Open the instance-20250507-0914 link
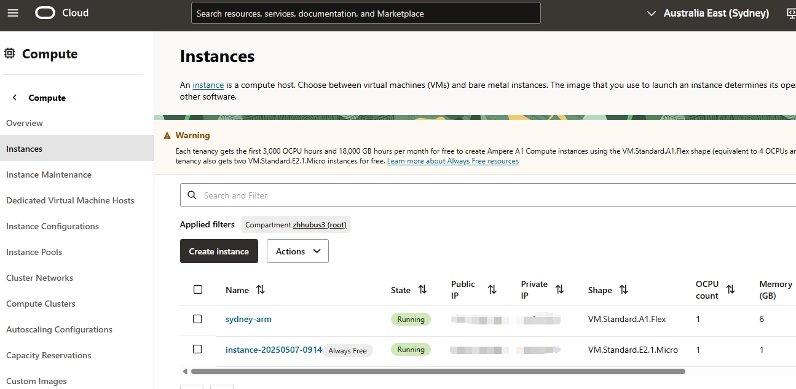Image resolution: width=796 pixels, height=389 pixels. (274, 349)
